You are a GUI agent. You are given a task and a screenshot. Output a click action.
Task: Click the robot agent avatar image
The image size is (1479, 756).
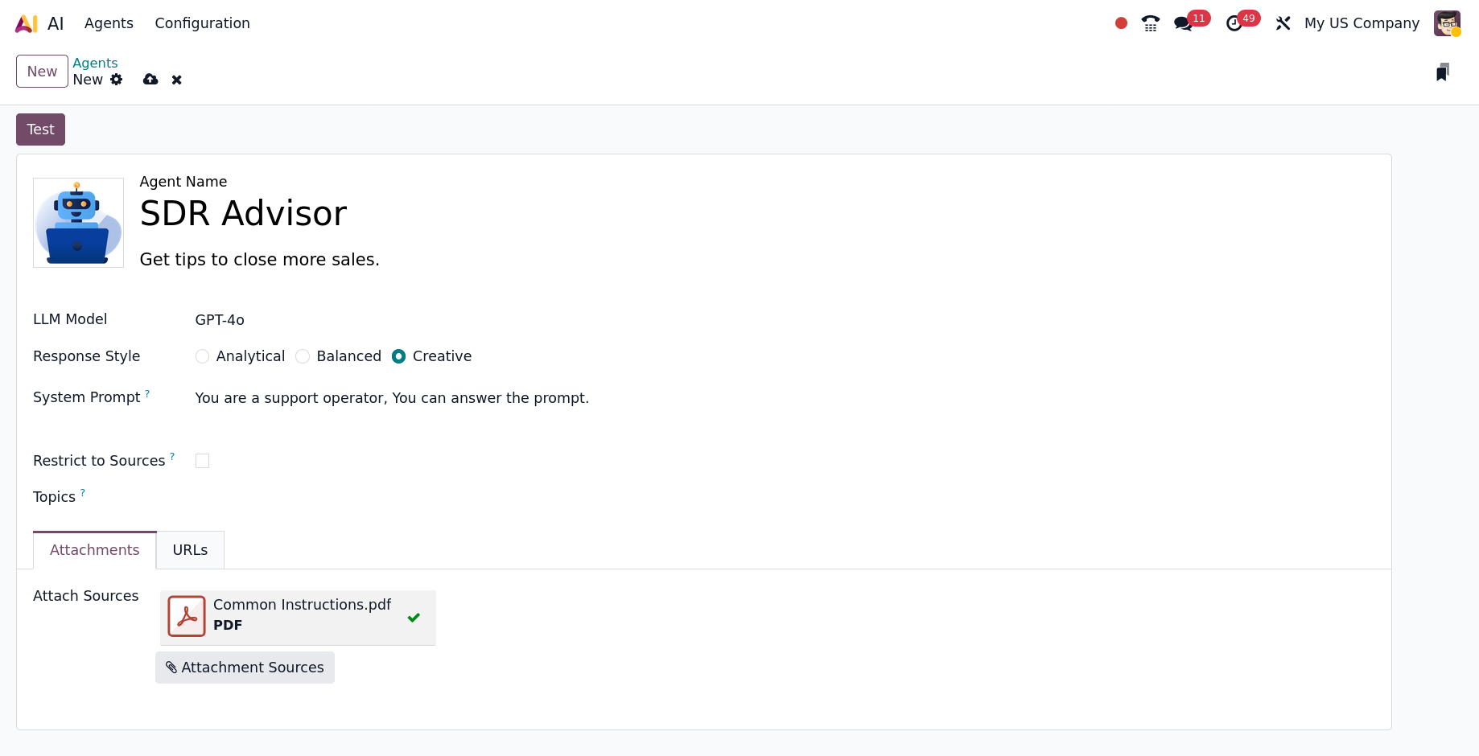78,223
